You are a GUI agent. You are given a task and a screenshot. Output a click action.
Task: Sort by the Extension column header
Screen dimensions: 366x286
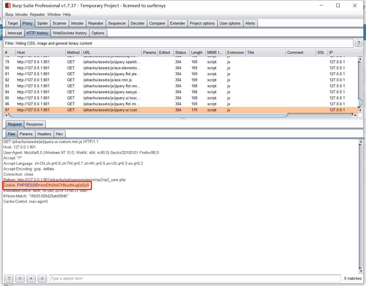pos(236,52)
